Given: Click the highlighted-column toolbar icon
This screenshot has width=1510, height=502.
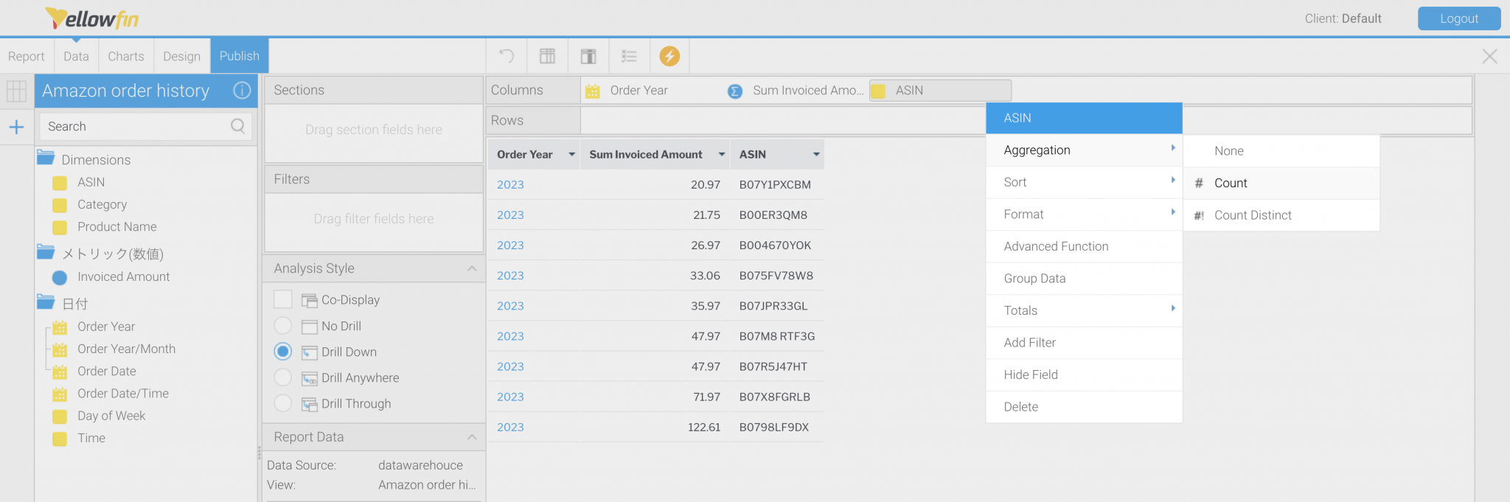Looking at the screenshot, I should point(588,56).
